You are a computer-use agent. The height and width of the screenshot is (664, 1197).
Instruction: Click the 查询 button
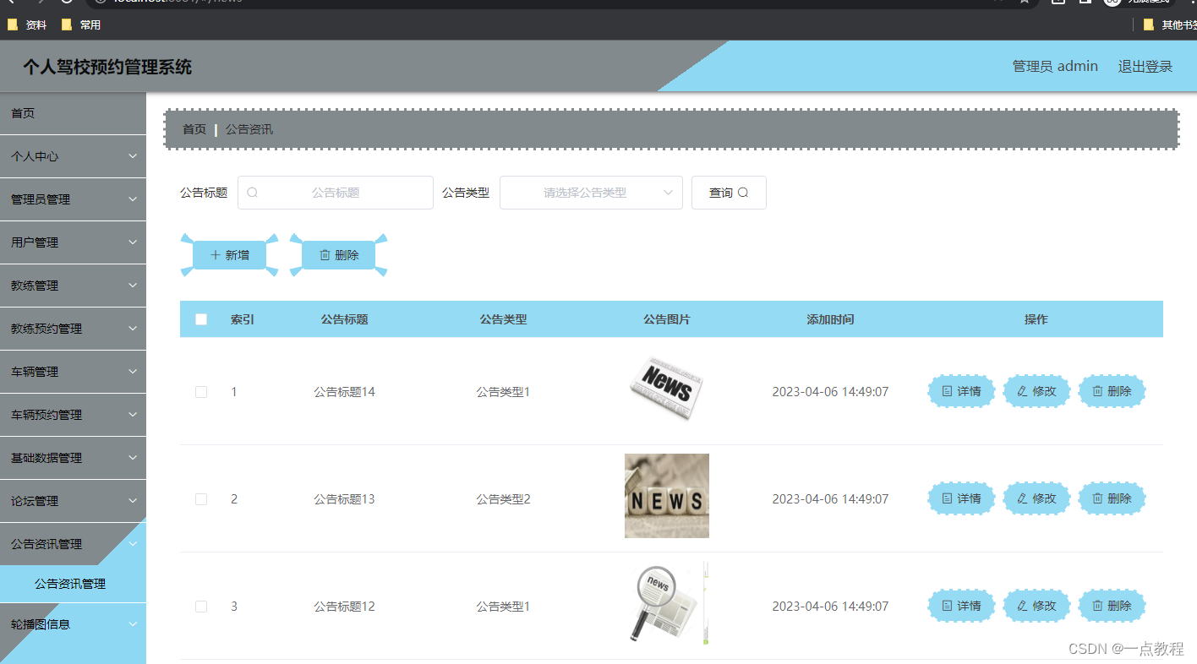[729, 192]
